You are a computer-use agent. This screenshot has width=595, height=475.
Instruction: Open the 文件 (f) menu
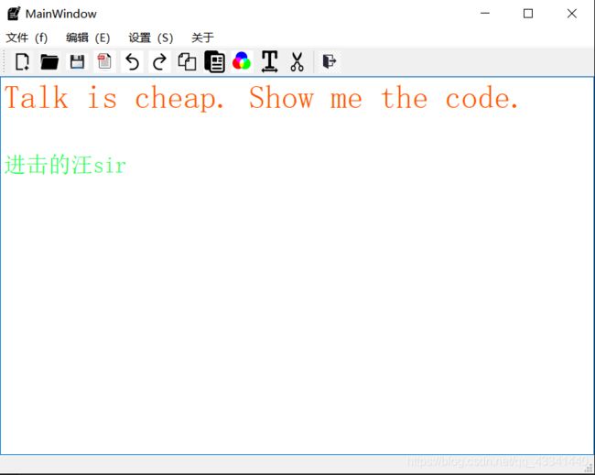tap(27, 38)
